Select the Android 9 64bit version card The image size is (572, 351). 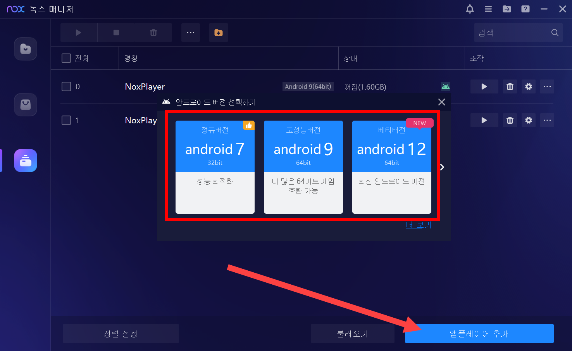click(x=303, y=167)
